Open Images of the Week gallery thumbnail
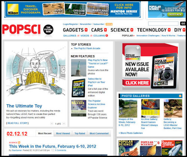 coord(128,109)
